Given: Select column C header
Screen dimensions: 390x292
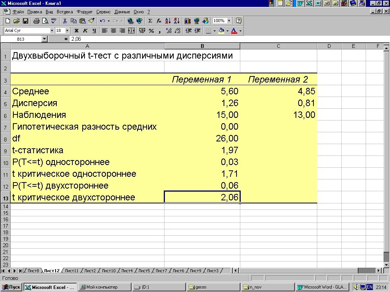Looking at the screenshot, I should click(x=278, y=46).
